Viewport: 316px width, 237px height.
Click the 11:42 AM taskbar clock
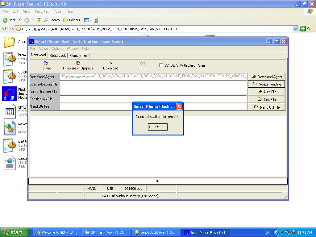coord(305,233)
